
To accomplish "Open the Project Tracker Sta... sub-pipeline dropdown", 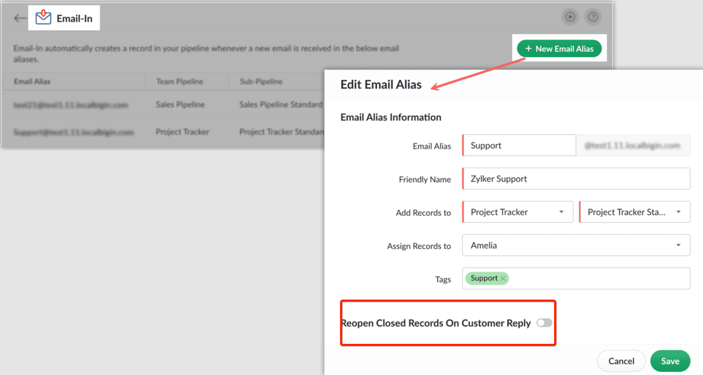I will pos(635,212).
